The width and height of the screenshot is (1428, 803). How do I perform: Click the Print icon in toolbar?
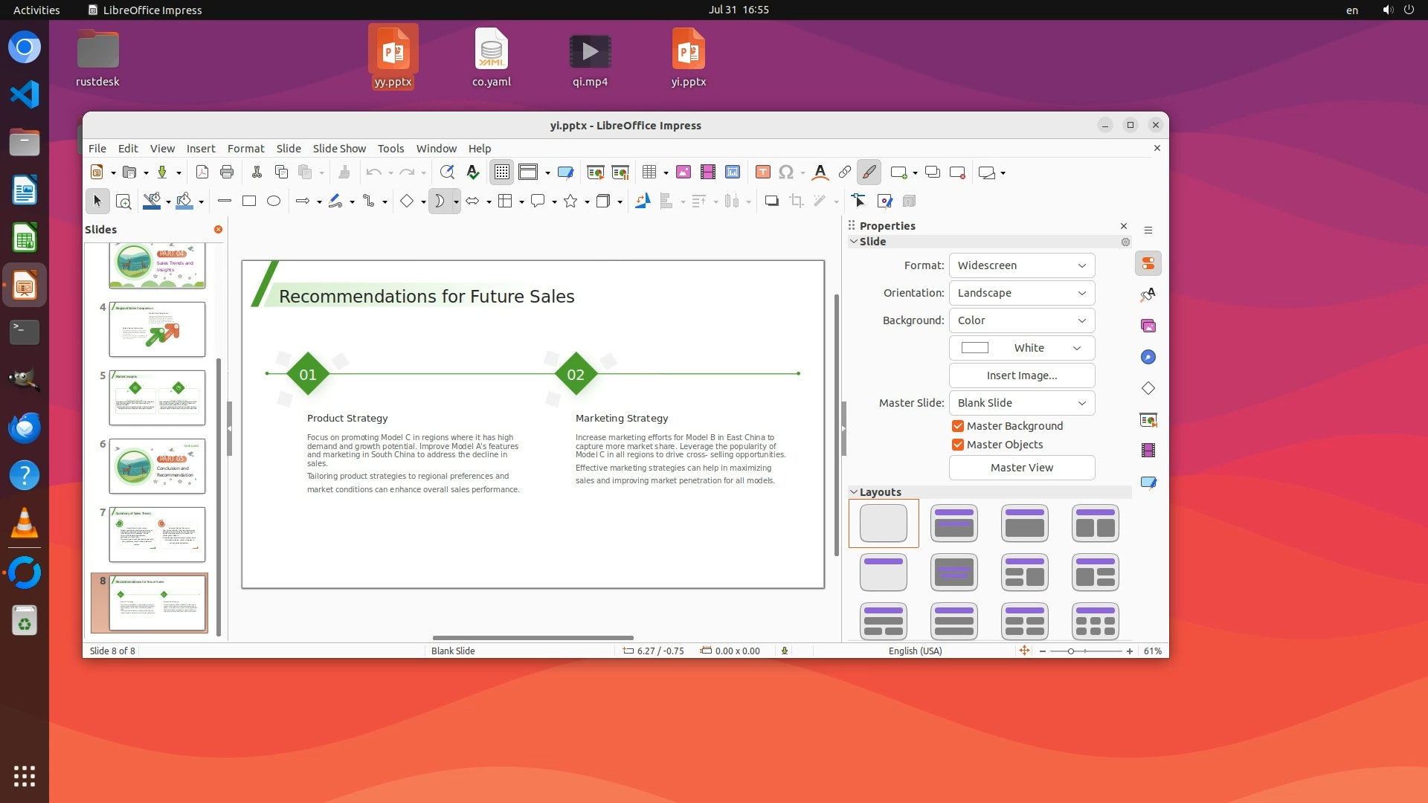click(227, 172)
